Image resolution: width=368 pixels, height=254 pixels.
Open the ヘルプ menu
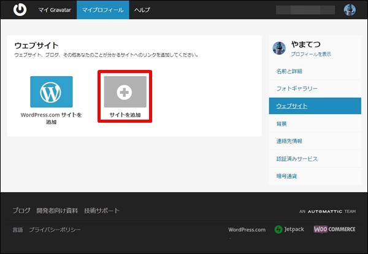point(142,10)
